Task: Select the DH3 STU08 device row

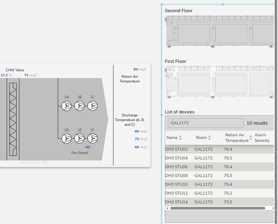Action: click(x=219, y=175)
